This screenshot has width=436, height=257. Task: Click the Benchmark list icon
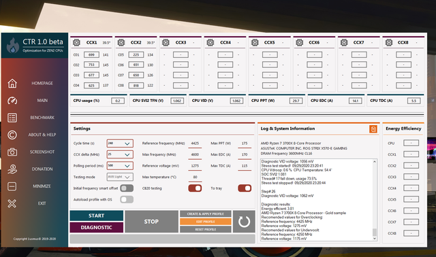click(x=12, y=118)
